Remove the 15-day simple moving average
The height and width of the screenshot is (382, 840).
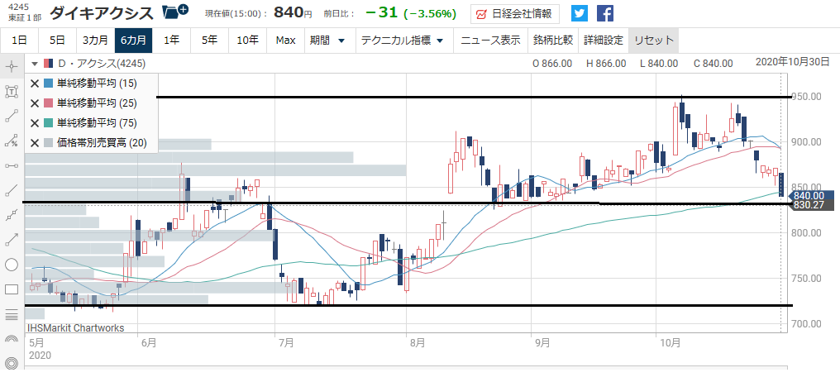[35, 84]
